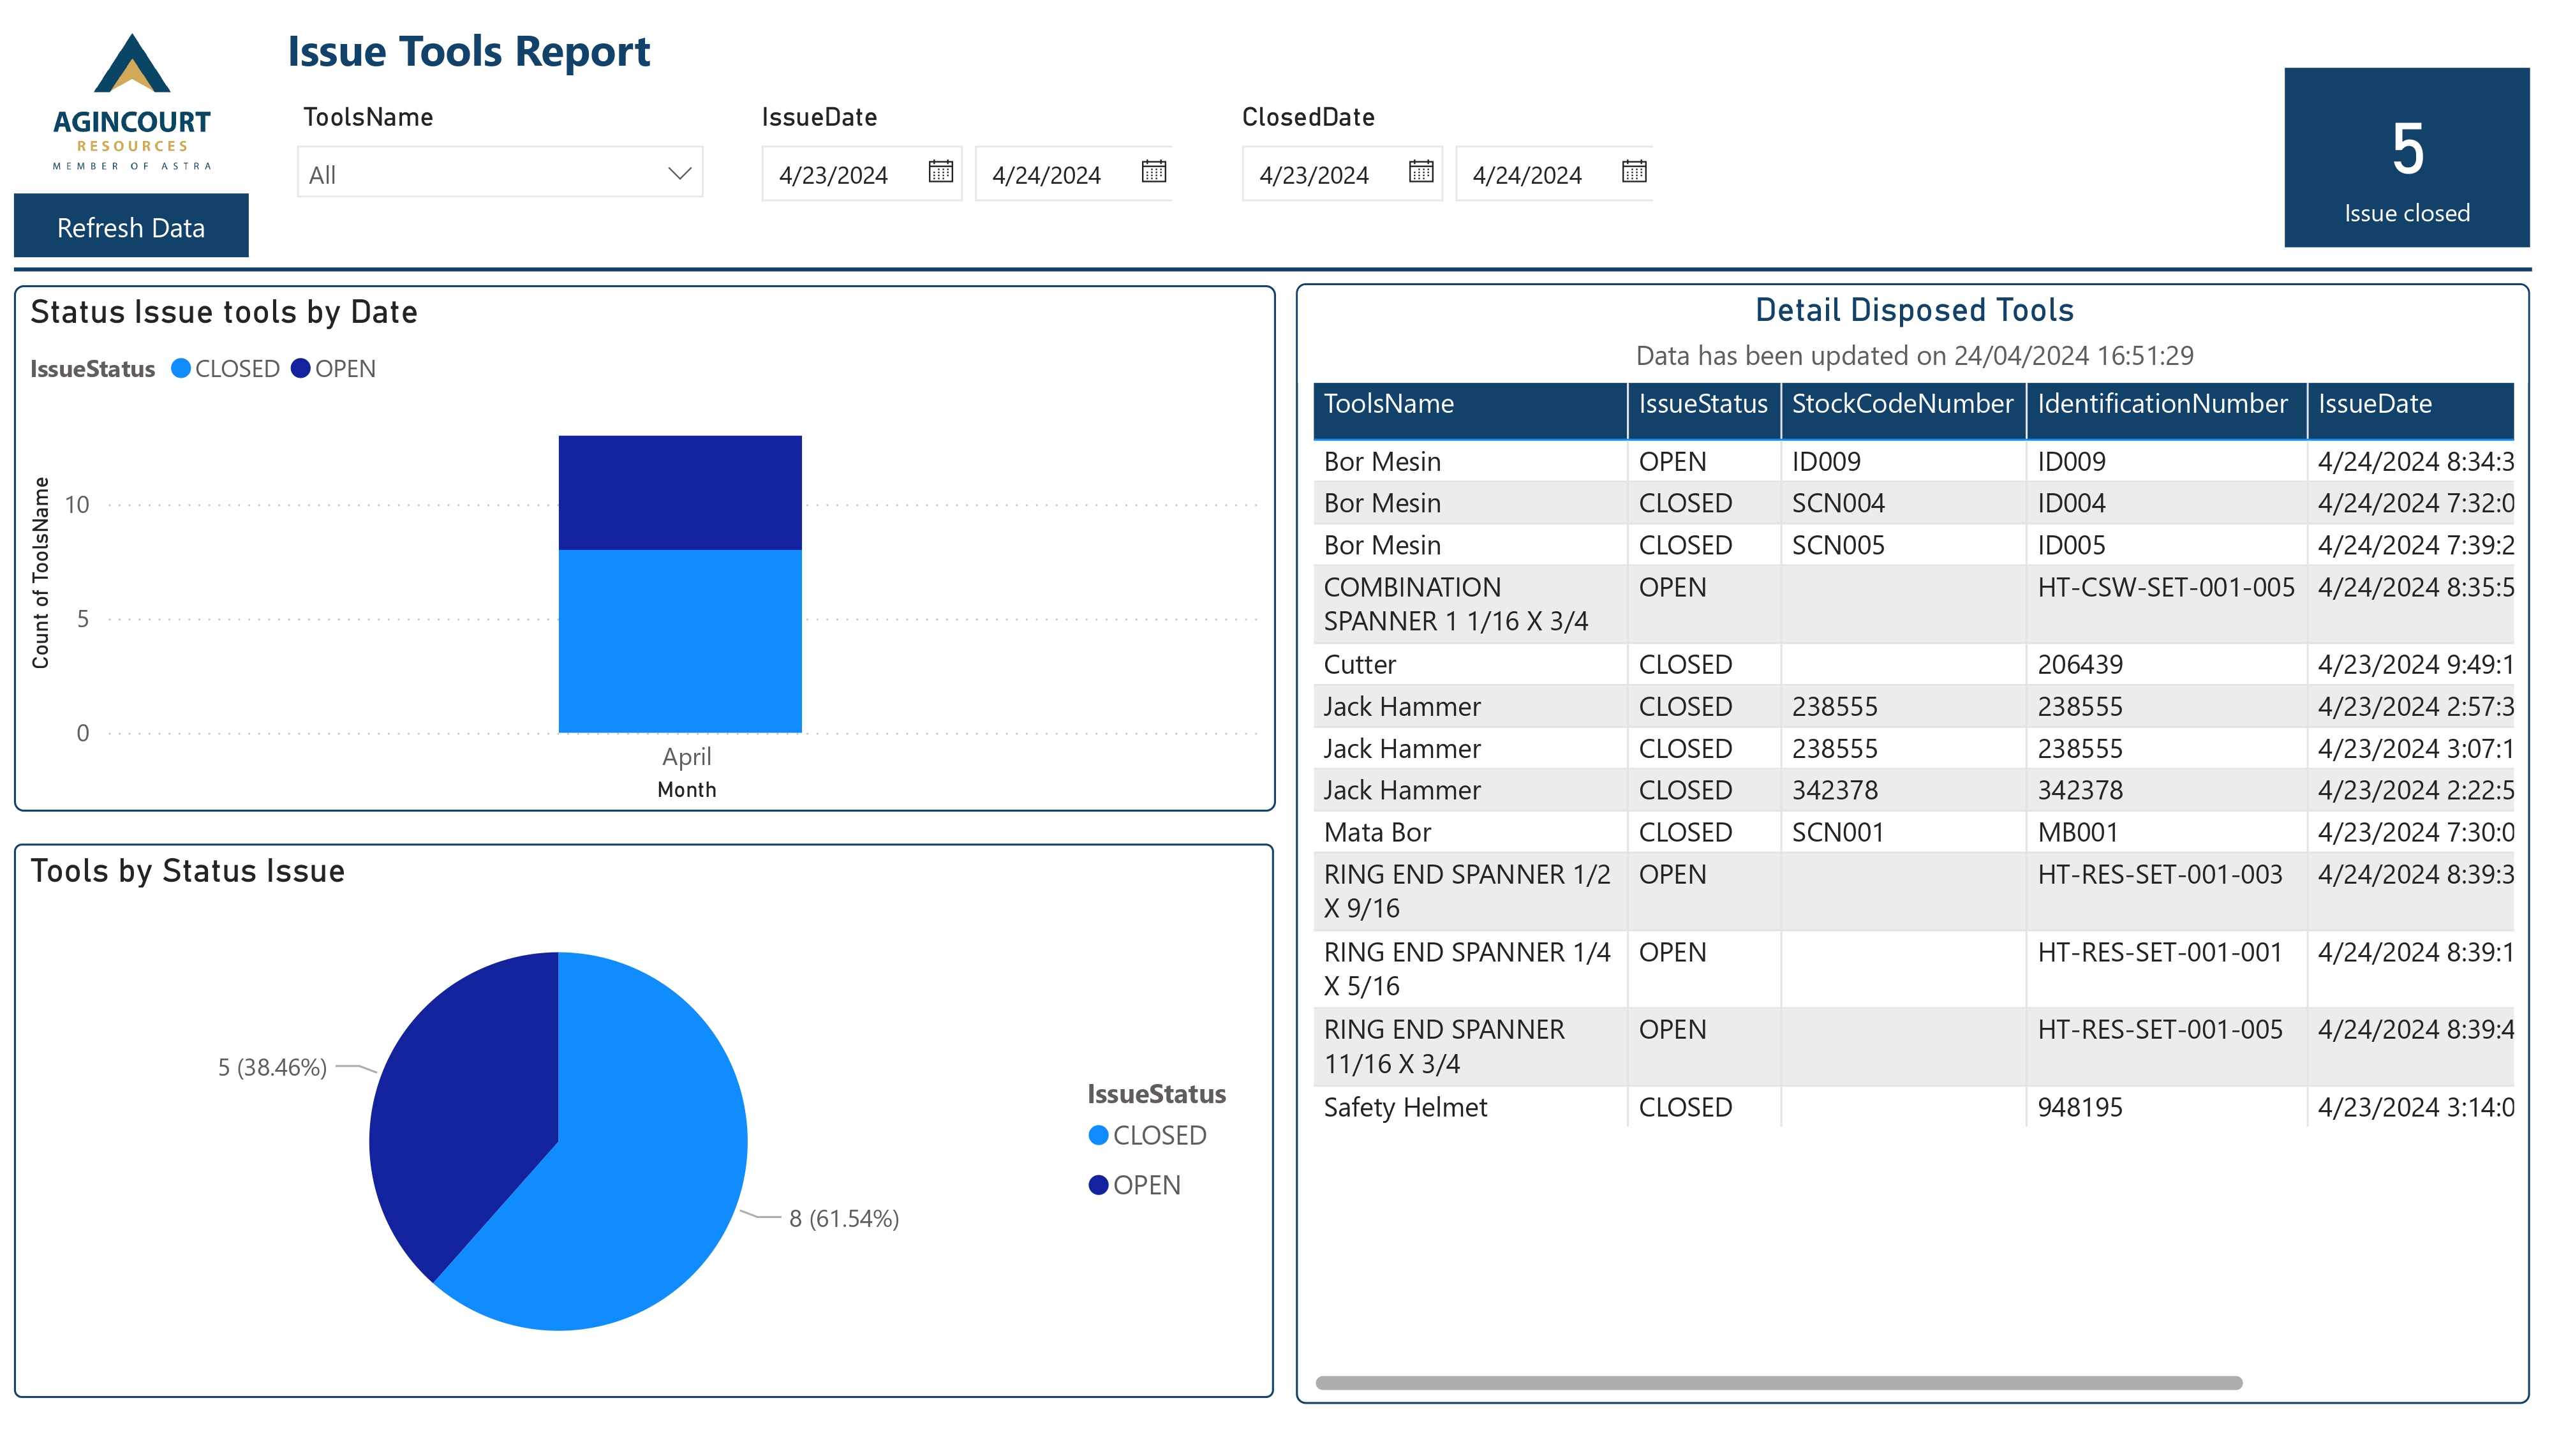
Task: Select the CLOSED segment of the April bar
Action: 679,640
